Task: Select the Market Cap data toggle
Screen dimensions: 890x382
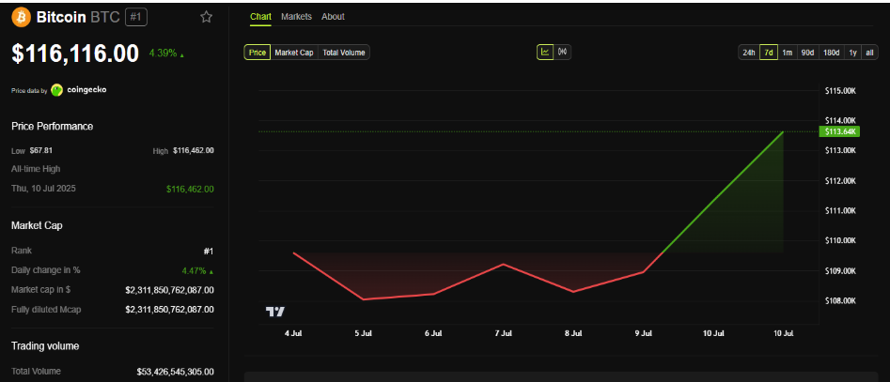Action: tap(294, 53)
